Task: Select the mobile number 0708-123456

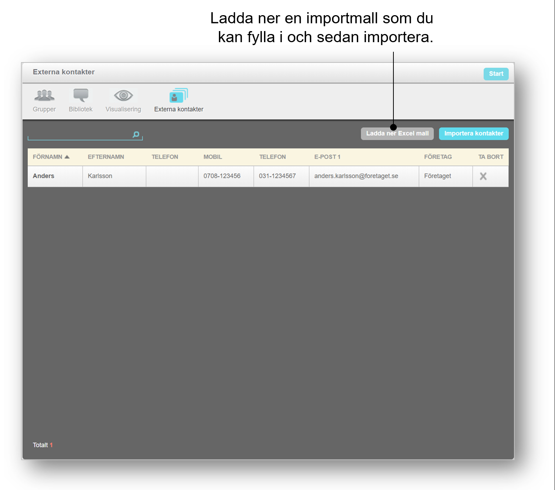Action: (x=222, y=176)
